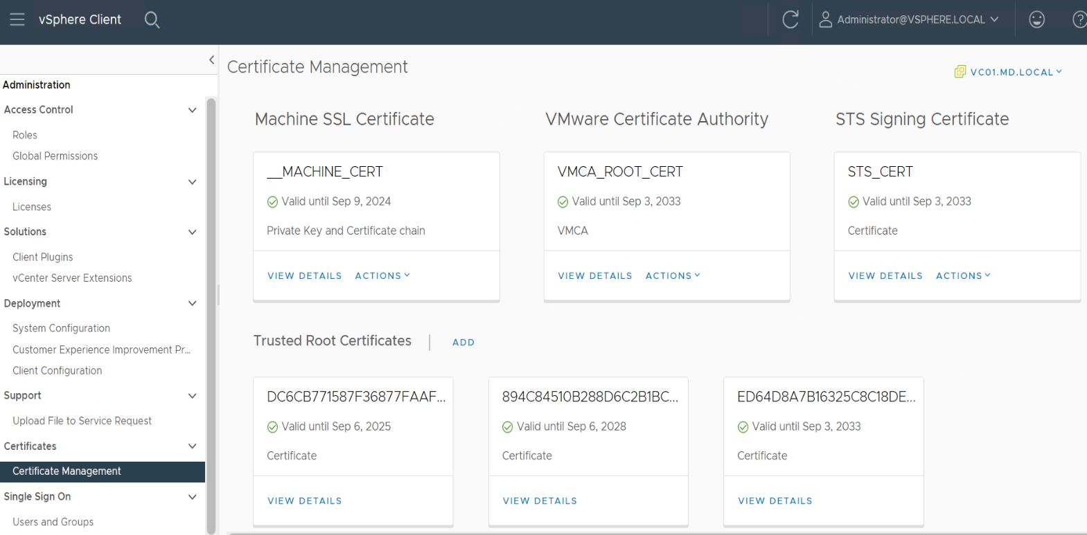Click the user avatar icon
1087x535 pixels.
[x=825, y=19]
